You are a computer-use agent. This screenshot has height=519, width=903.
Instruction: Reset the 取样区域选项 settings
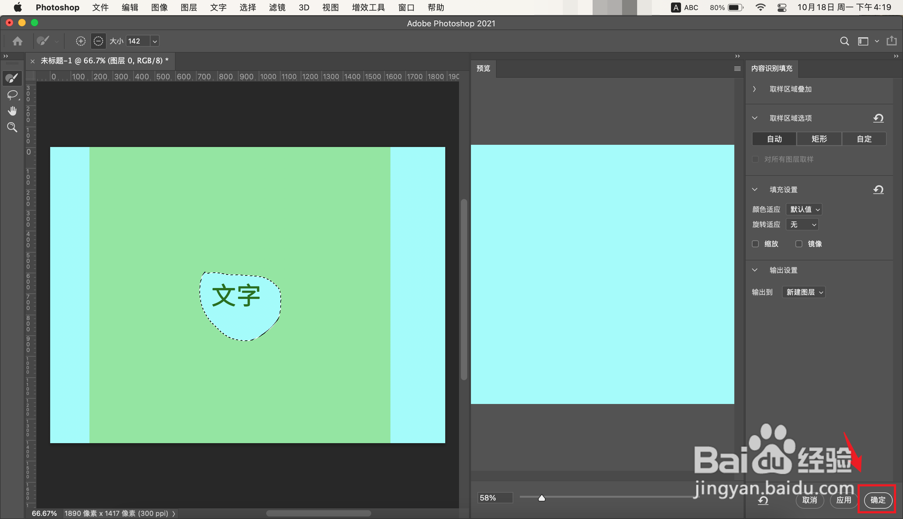878,118
